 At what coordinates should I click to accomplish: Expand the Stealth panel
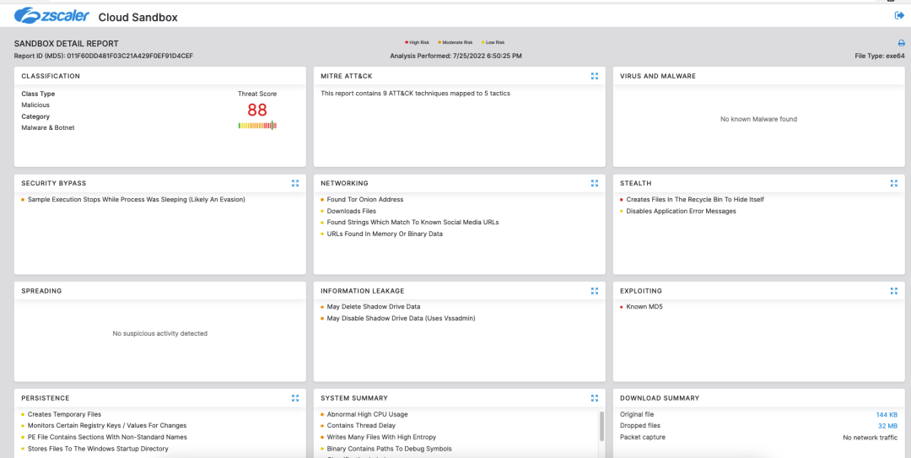point(894,183)
